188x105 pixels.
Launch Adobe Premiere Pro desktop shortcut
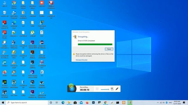[33, 94]
